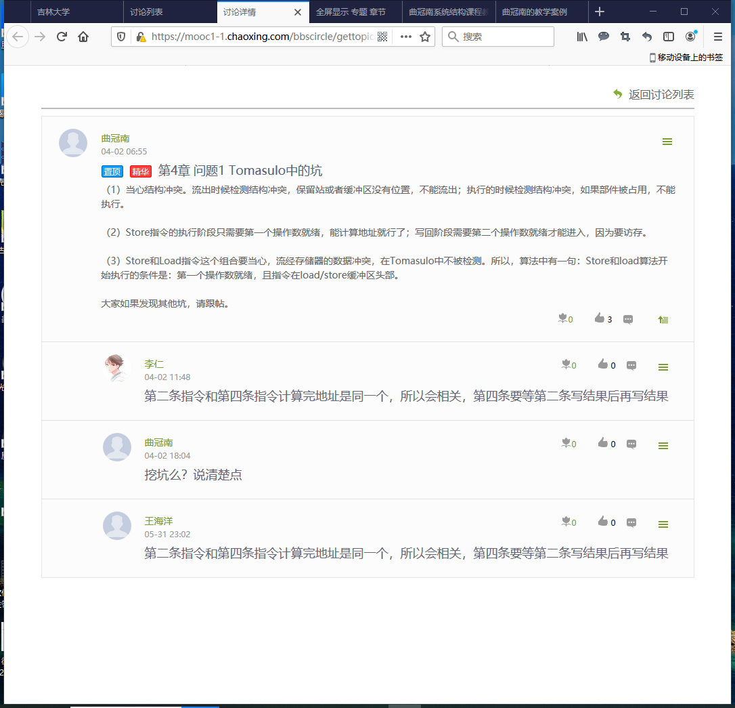Click in the 搜索 search box
The height and width of the screenshot is (708, 735).
click(x=504, y=37)
